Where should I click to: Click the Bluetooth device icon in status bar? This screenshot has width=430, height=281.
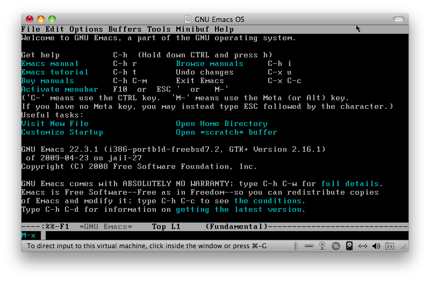pyautogui.click(x=295, y=246)
